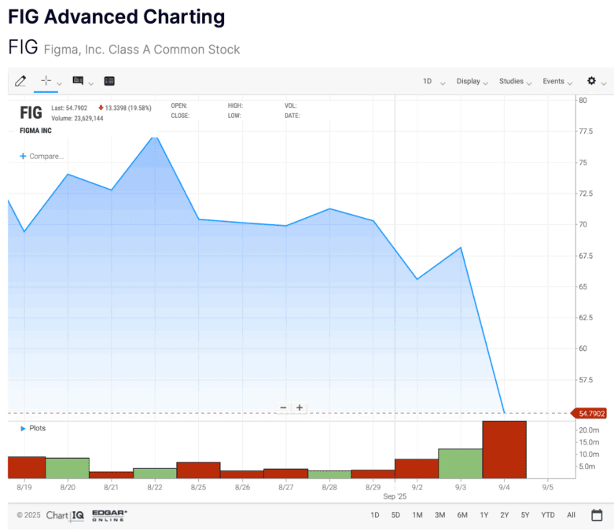The width and height of the screenshot is (614, 531).
Task: Select the 1M range button
Action: click(x=417, y=515)
